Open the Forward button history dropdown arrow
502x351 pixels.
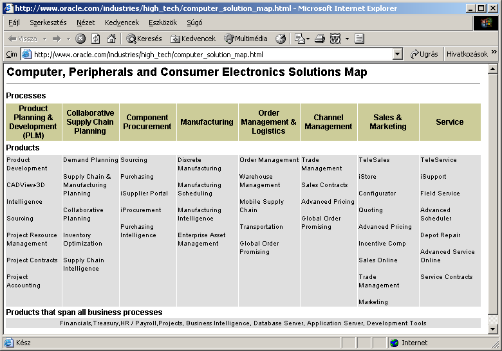coord(68,39)
